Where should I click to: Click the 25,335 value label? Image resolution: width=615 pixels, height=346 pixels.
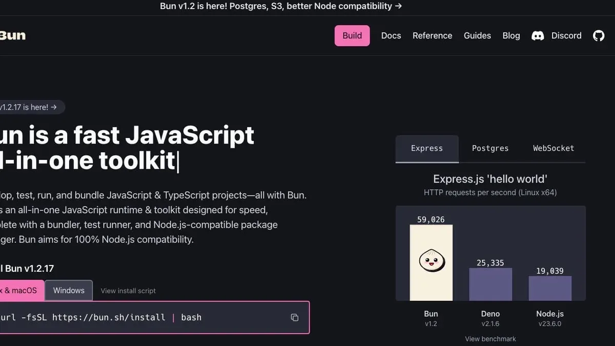490,263
